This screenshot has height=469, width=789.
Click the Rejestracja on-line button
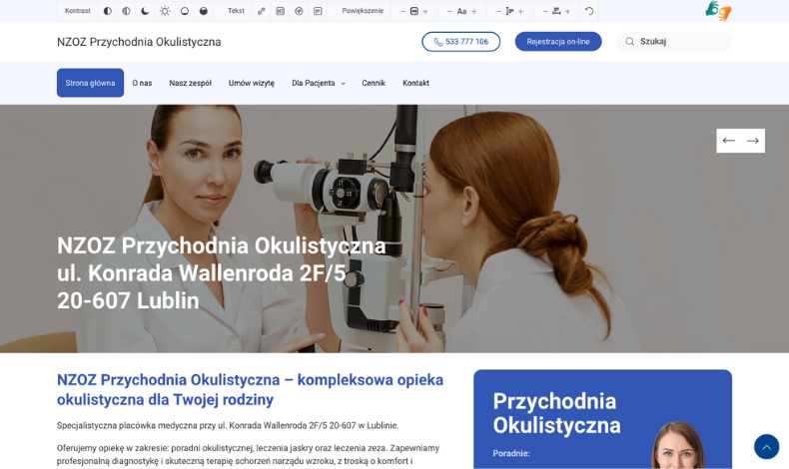(558, 42)
